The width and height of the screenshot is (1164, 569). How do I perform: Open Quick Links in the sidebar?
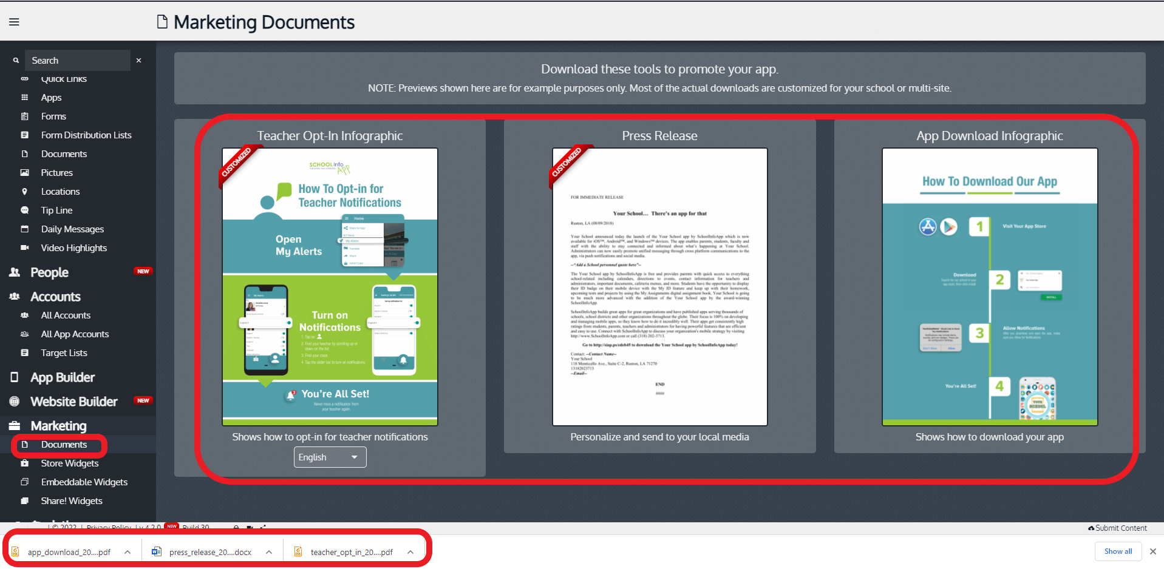(64, 79)
